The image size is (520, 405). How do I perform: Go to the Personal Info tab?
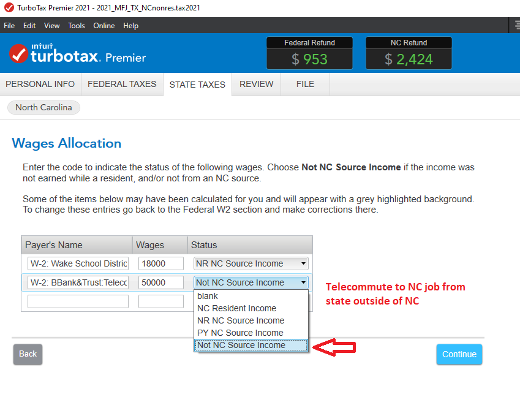[40, 85]
